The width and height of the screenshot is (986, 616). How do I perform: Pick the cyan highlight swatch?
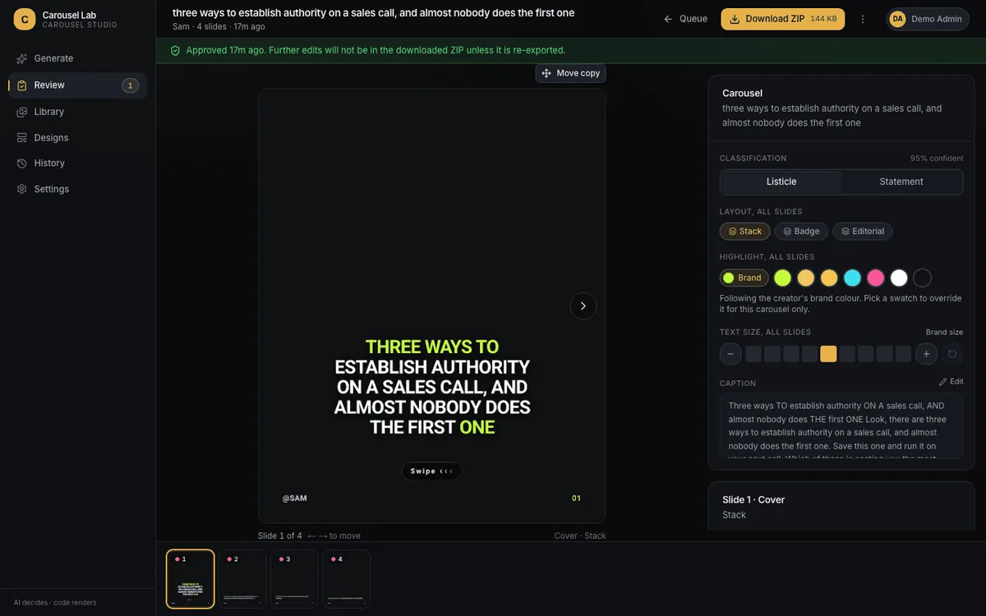[x=852, y=278]
